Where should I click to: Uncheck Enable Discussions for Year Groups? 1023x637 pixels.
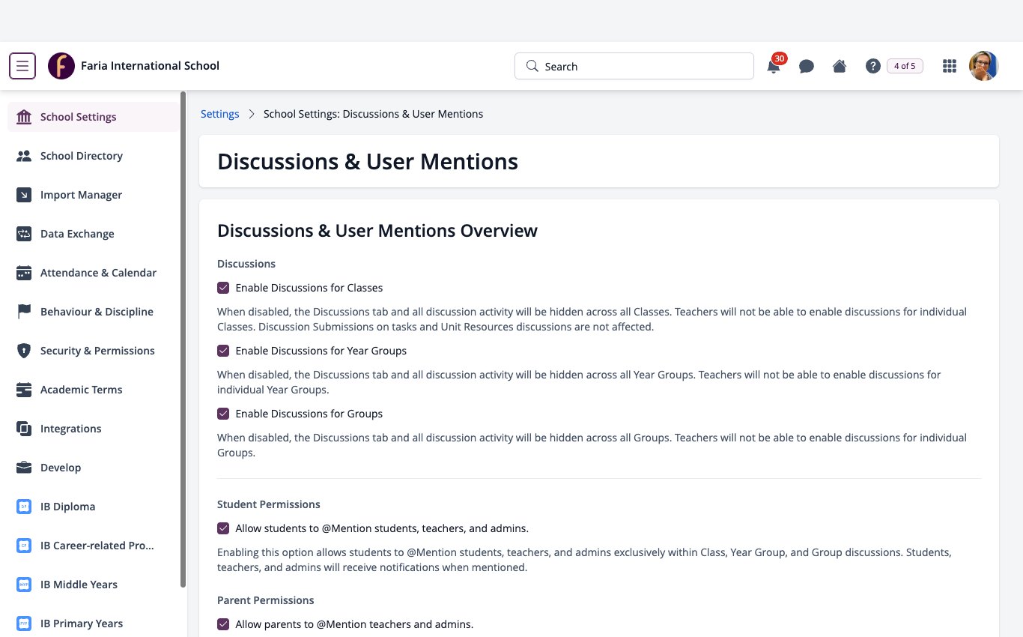223,351
